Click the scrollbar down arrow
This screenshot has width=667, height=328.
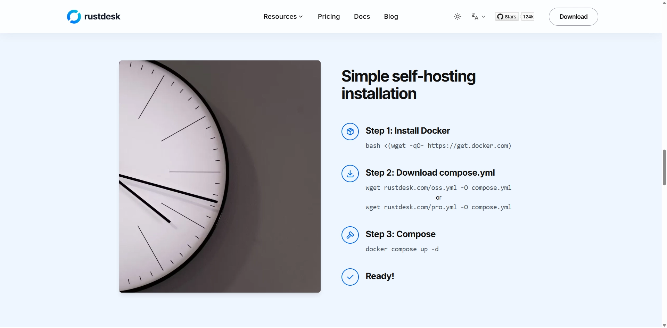[664, 325]
